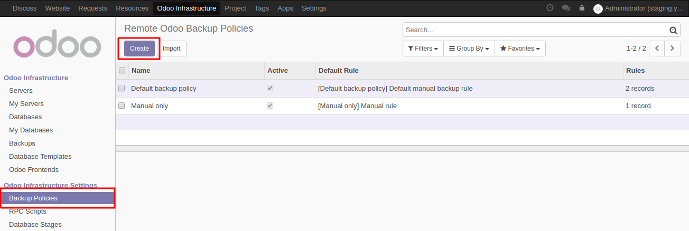Open the conversations chat icon

click(566, 8)
